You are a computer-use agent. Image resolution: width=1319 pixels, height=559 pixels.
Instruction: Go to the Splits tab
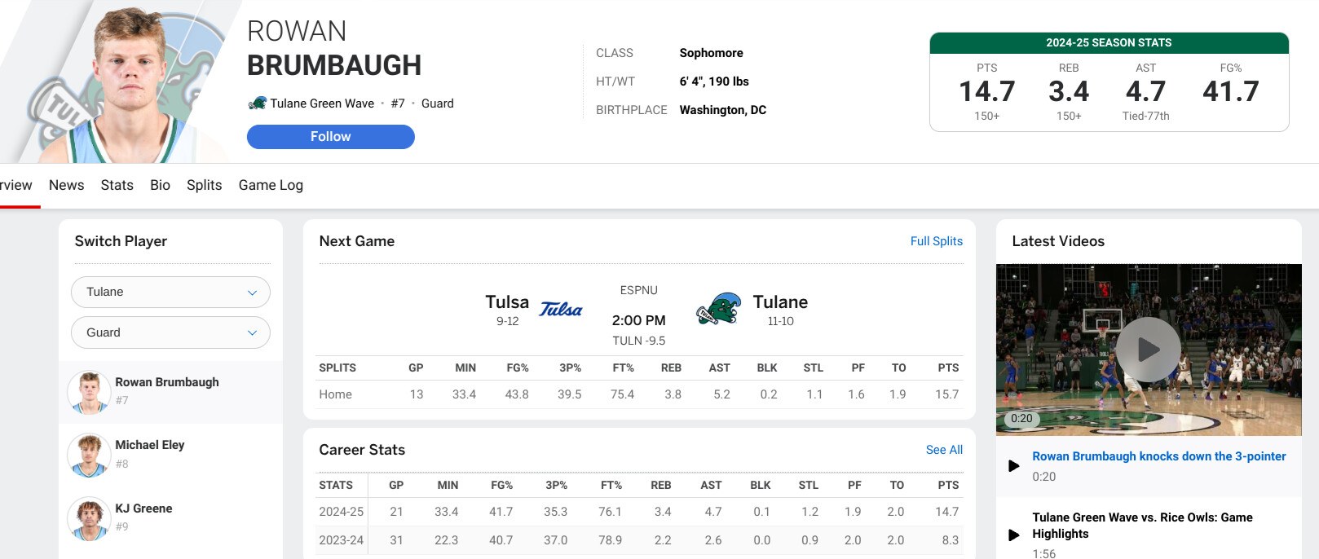point(204,185)
